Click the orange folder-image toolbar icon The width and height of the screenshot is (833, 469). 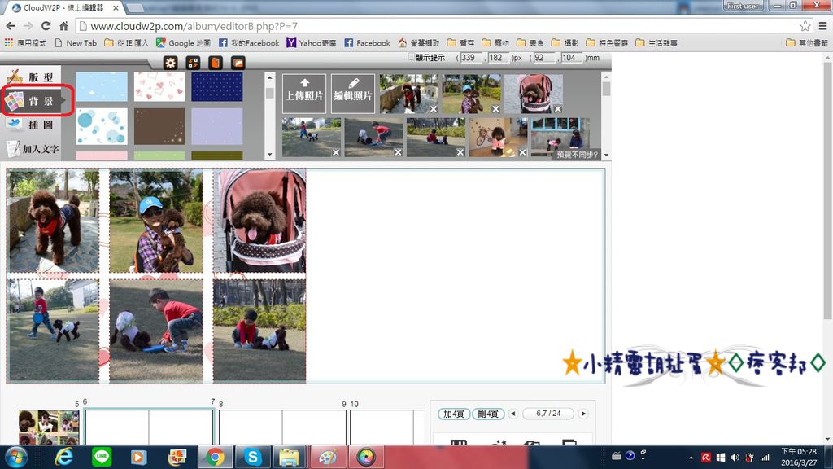tap(238, 64)
